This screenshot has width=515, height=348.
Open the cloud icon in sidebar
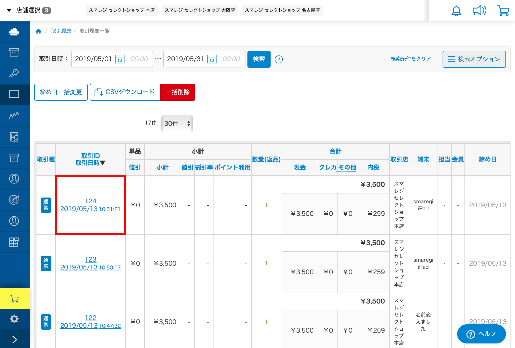point(14,32)
